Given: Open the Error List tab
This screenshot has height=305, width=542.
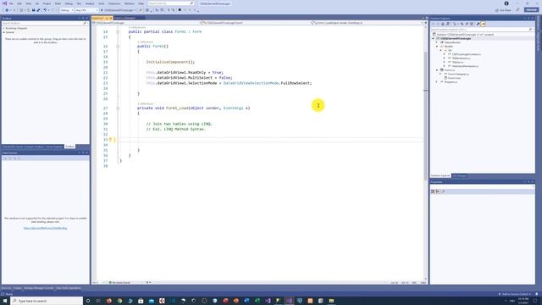Looking at the screenshot, I should 6,288.
